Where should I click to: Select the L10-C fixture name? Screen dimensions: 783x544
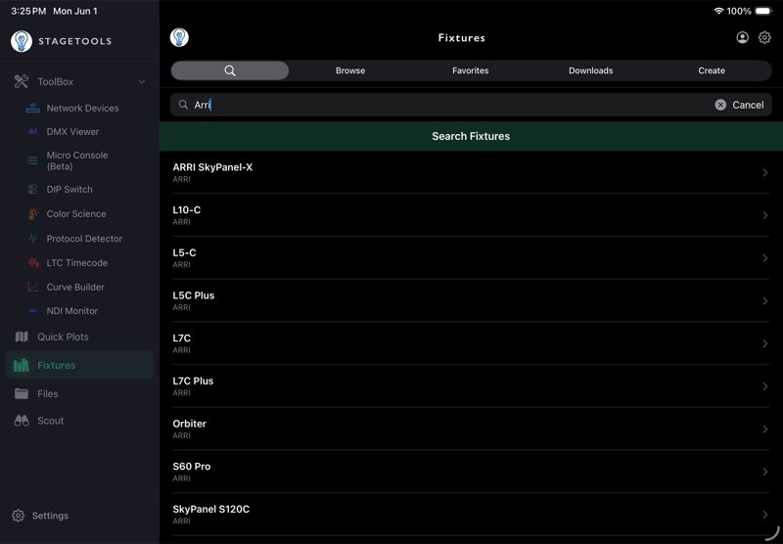coord(187,210)
